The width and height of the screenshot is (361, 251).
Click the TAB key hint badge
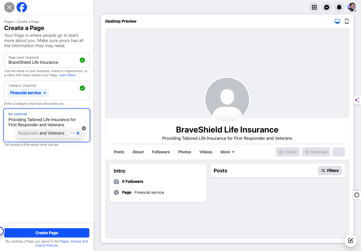point(72,133)
